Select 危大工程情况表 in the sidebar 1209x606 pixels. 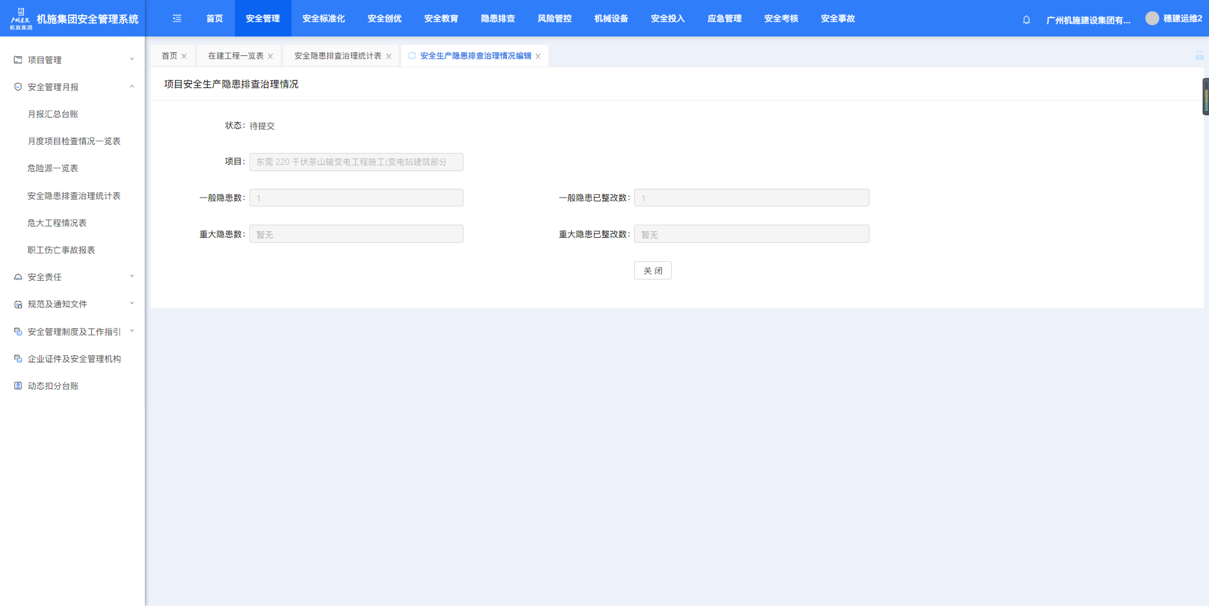(57, 223)
